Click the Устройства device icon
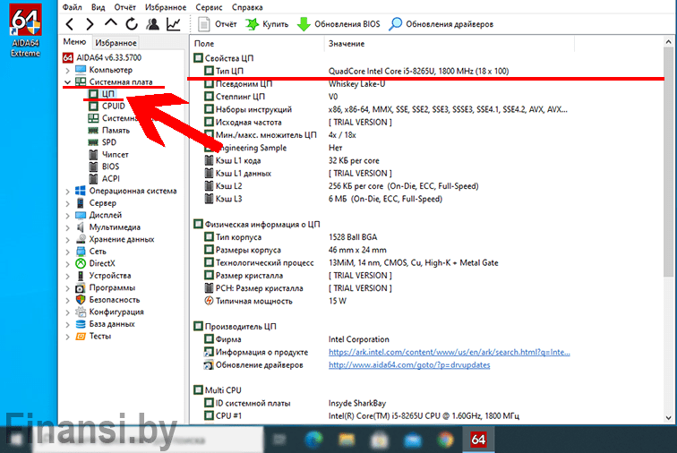 pos(81,275)
